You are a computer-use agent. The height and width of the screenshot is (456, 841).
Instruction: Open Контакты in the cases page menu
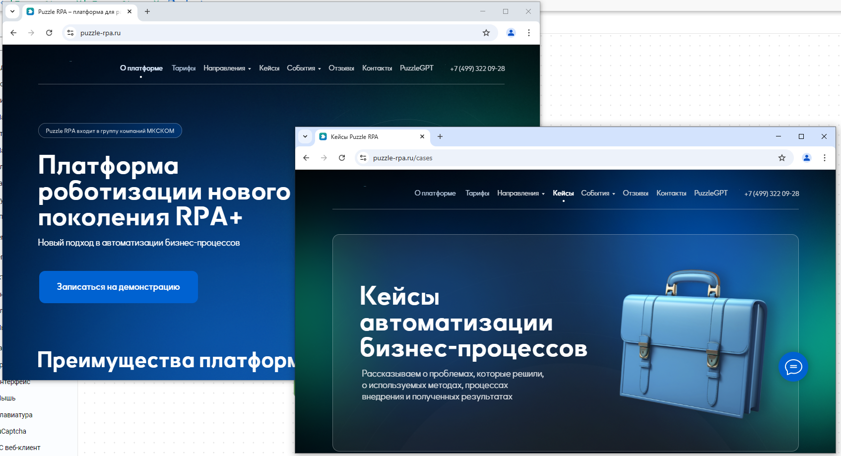pyautogui.click(x=671, y=193)
